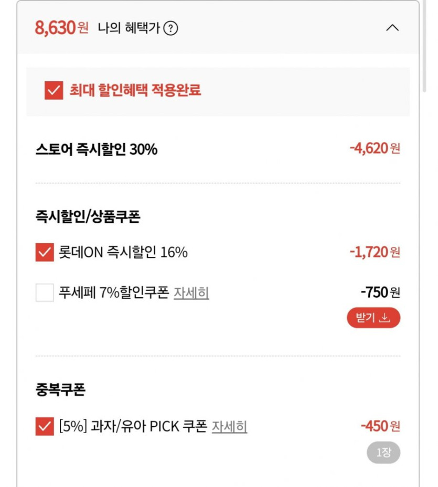
Task: Open 자세히 details for 푸세페 7%할인쿠폰
Action: click(x=191, y=293)
